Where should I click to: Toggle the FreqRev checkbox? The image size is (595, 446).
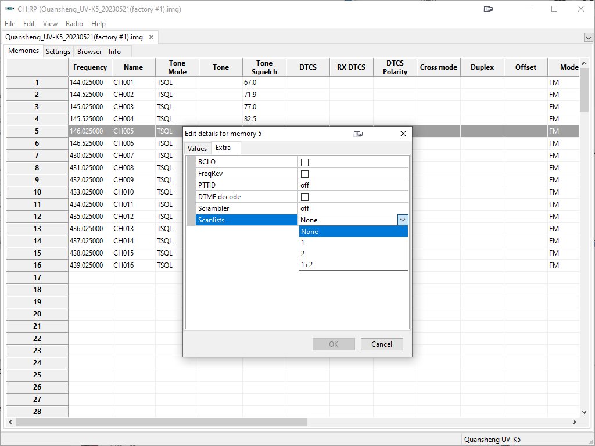pyautogui.click(x=304, y=174)
